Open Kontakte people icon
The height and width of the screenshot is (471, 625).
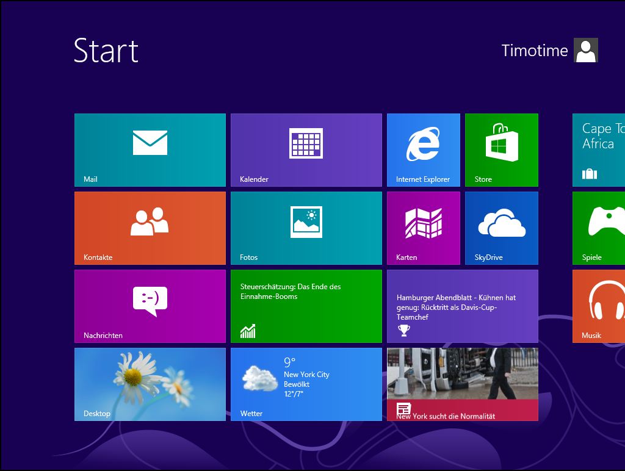click(x=150, y=221)
